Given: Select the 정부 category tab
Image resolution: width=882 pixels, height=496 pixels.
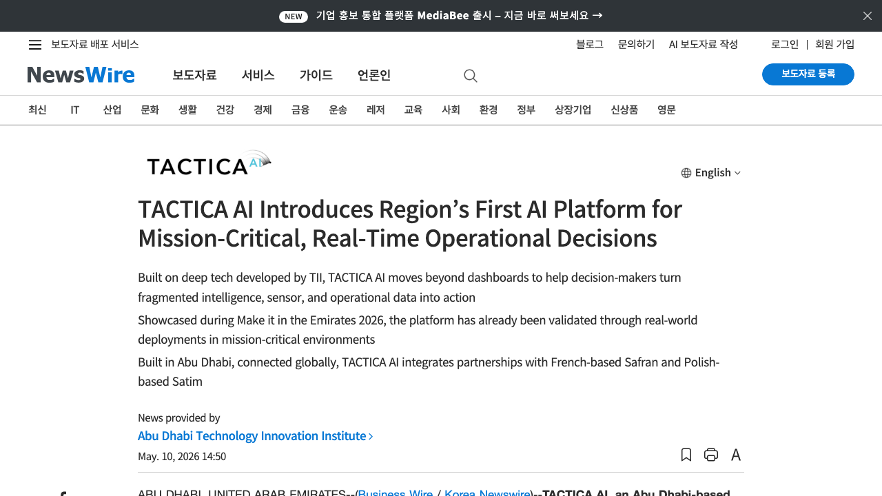Looking at the screenshot, I should click(x=526, y=110).
